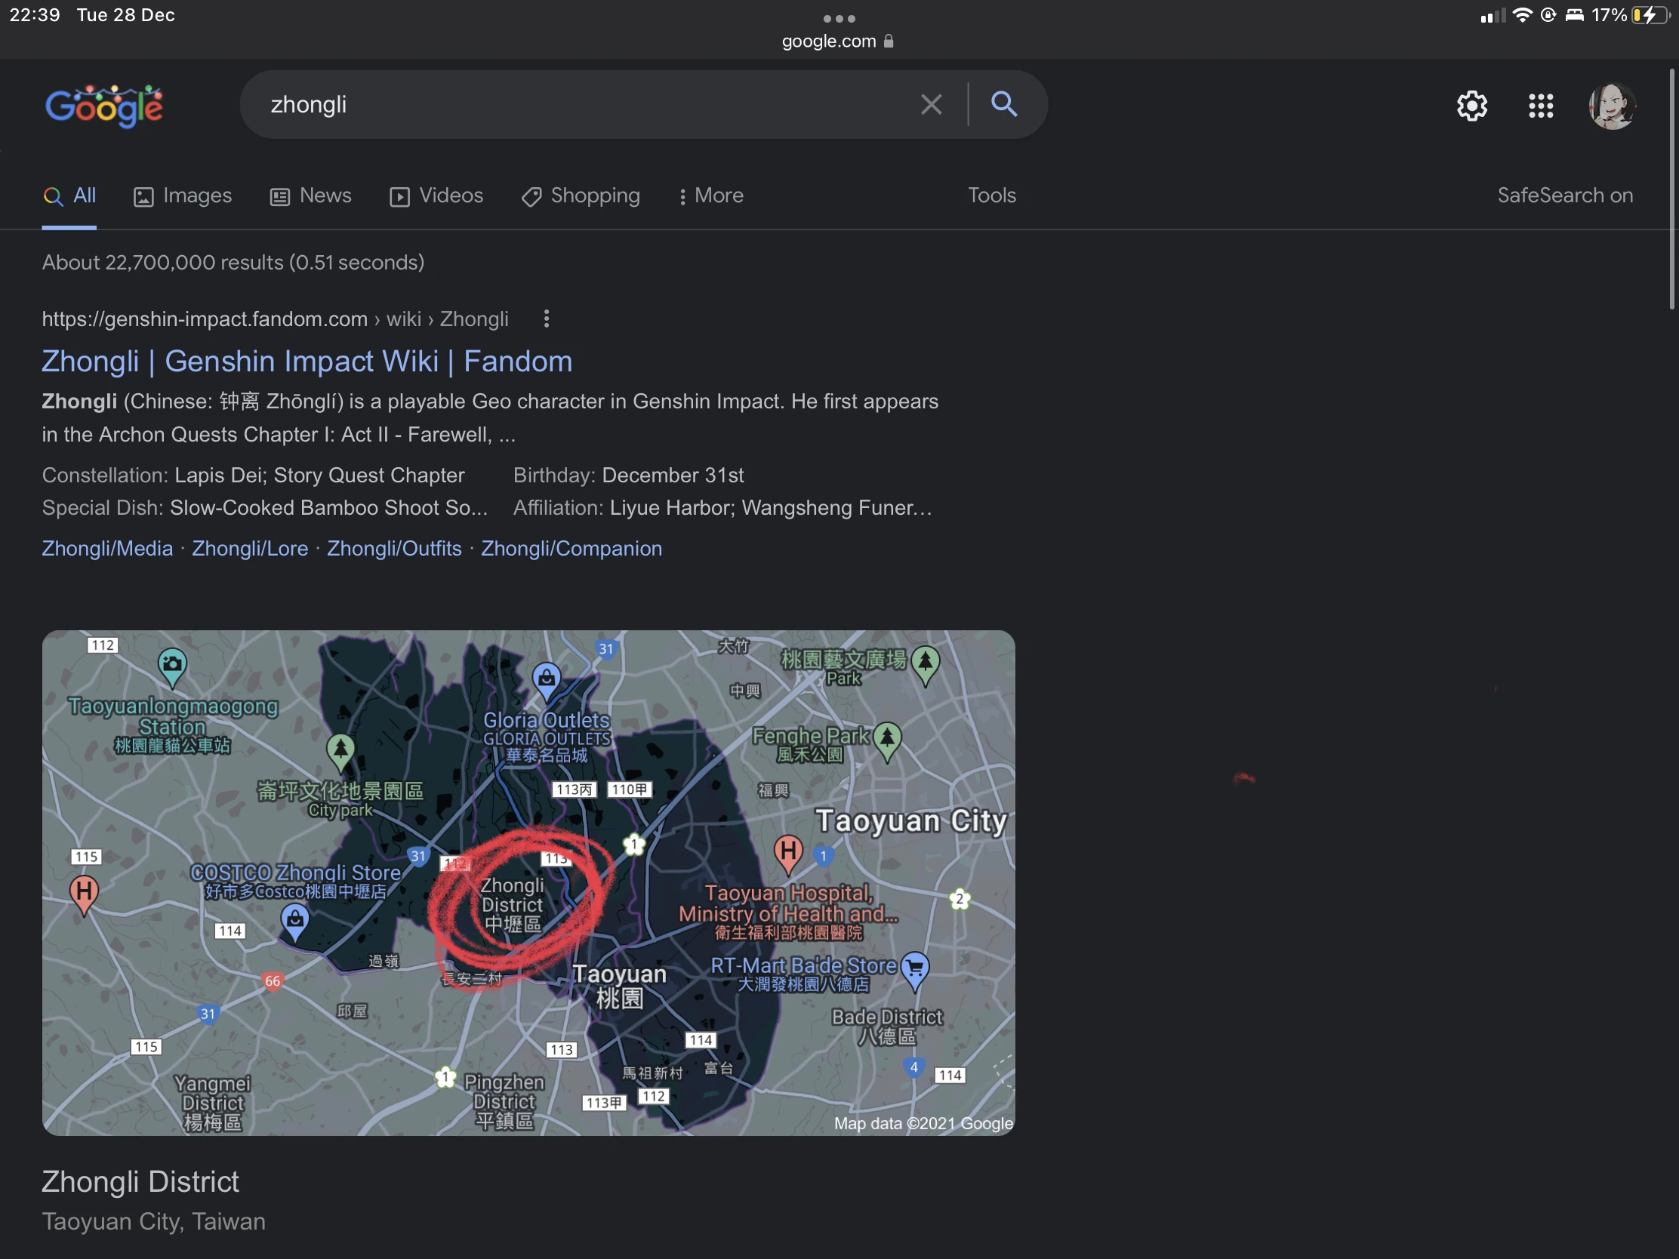The image size is (1679, 1259).
Task: Click the Taoyuan Hospital H marker
Action: pyautogui.click(x=788, y=851)
